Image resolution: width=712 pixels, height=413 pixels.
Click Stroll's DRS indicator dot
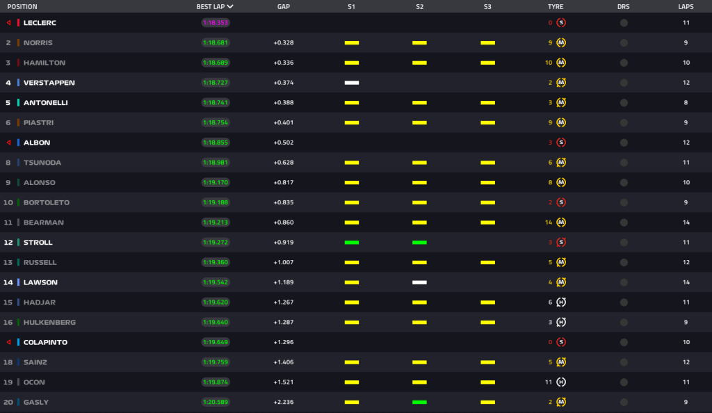point(624,243)
